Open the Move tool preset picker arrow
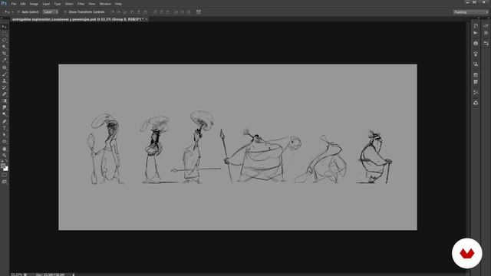 point(12,12)
